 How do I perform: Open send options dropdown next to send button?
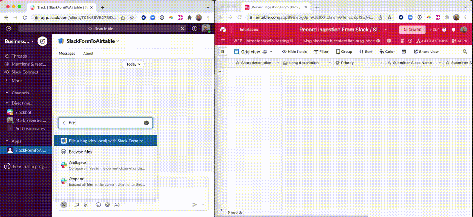203,204
